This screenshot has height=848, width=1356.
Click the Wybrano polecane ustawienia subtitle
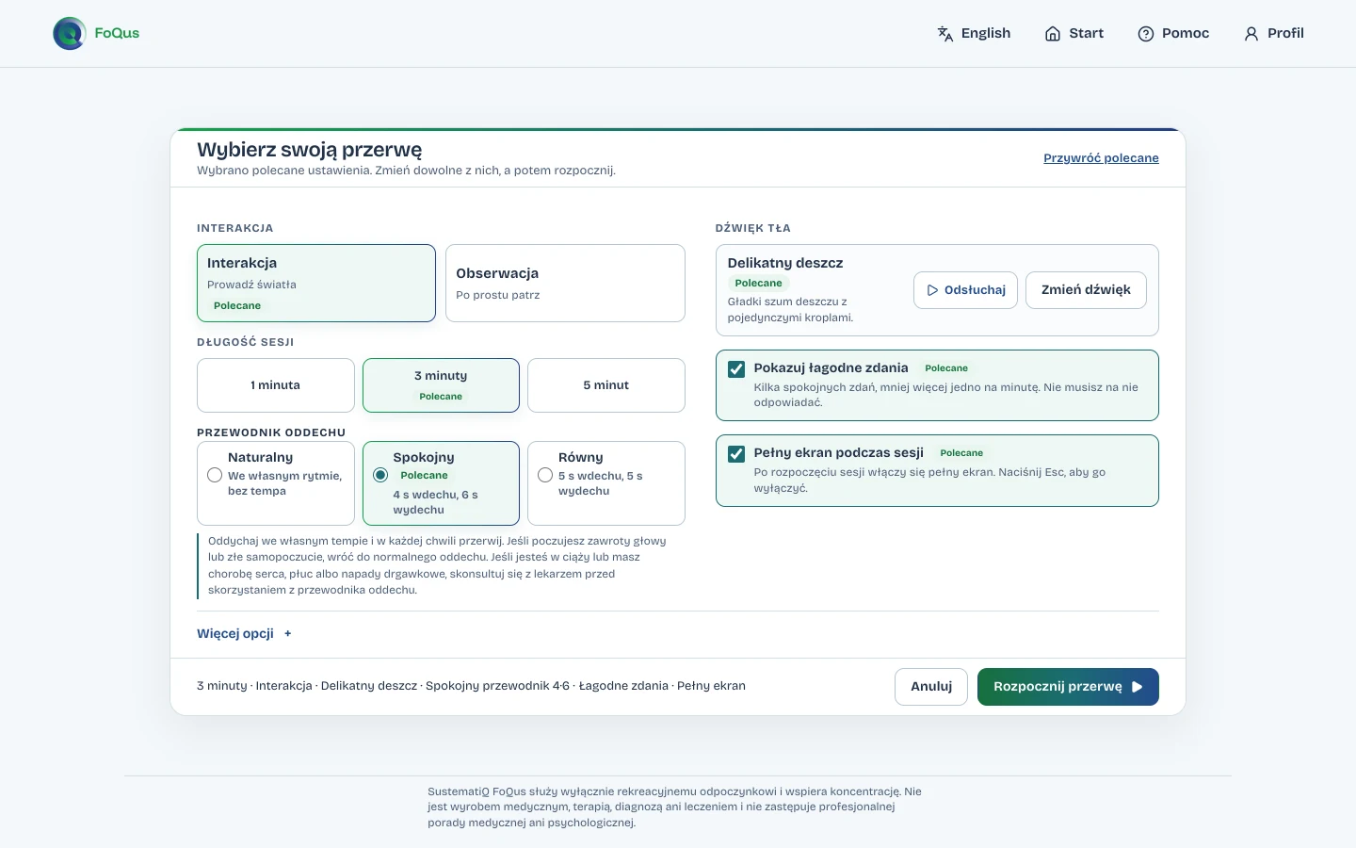point(406,171)
